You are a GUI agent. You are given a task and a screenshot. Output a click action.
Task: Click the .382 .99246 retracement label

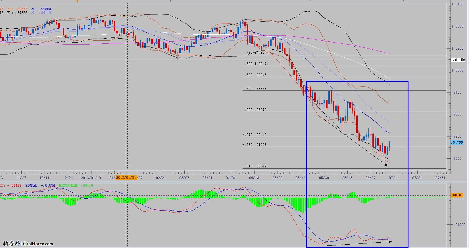pos(256,75)
